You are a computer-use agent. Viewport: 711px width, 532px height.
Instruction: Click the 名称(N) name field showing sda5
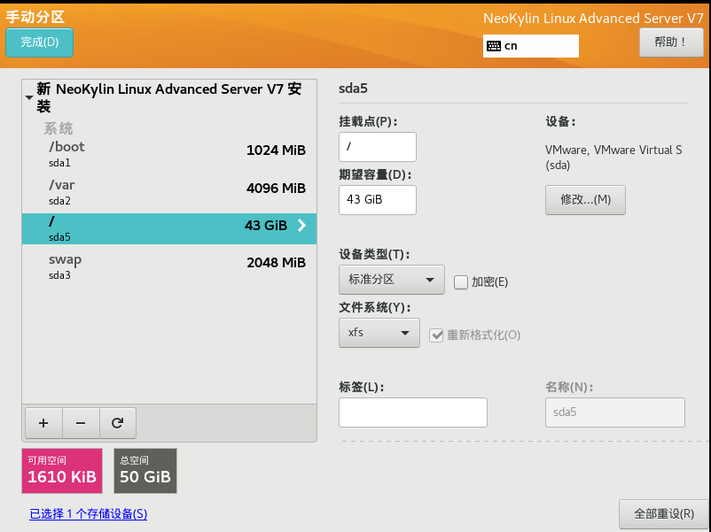pyautogui.click(x=615, y=412)
